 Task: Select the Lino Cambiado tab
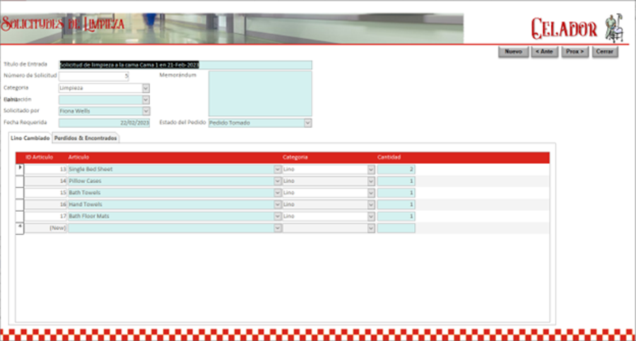pyautogui.click(x=30, y=138)
